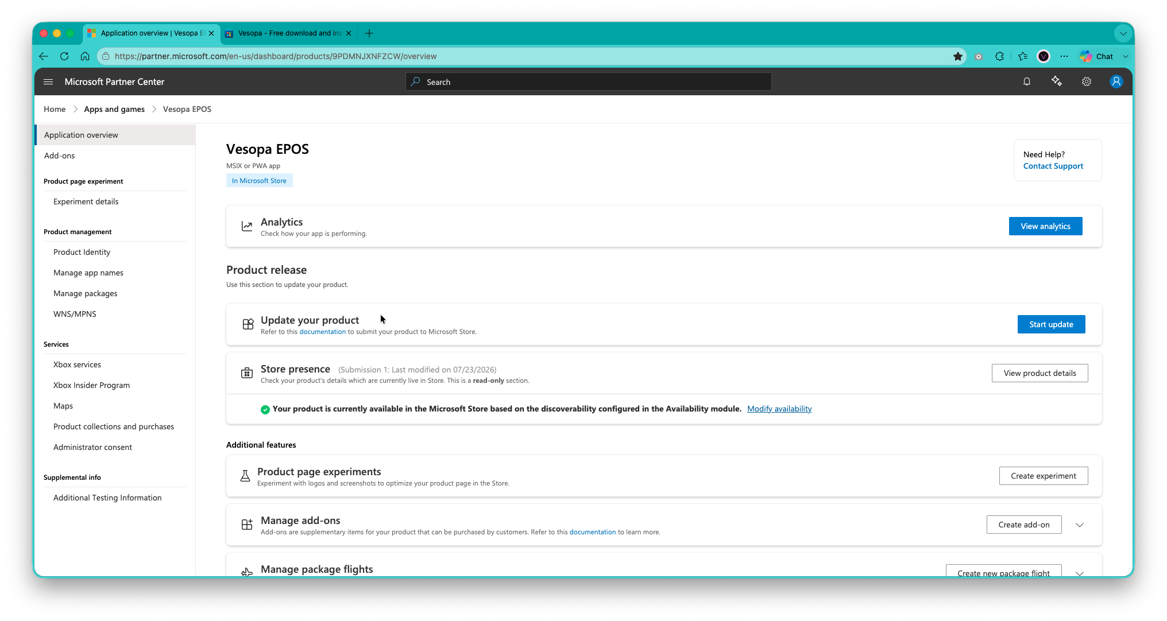
Task: Close the Application overview tab
Action: tap(211, 33)
